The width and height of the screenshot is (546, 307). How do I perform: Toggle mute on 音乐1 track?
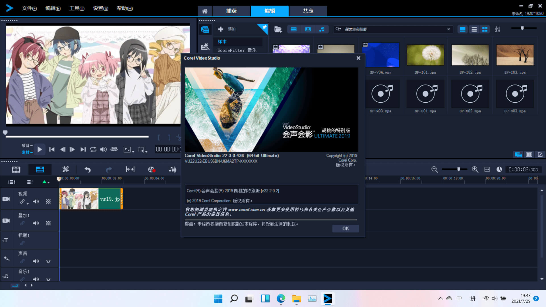point(36,279)
